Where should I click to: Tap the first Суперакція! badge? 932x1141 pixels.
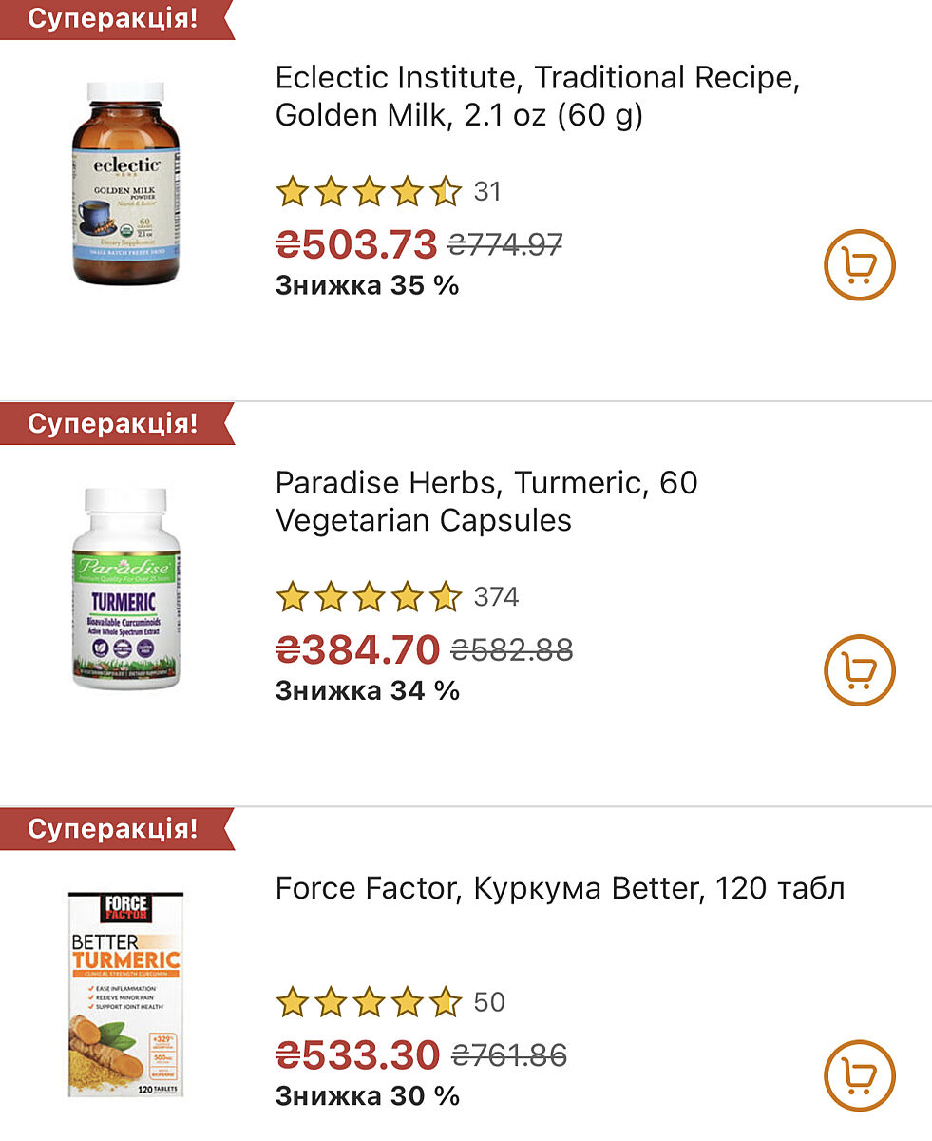[x=113, y=19]
